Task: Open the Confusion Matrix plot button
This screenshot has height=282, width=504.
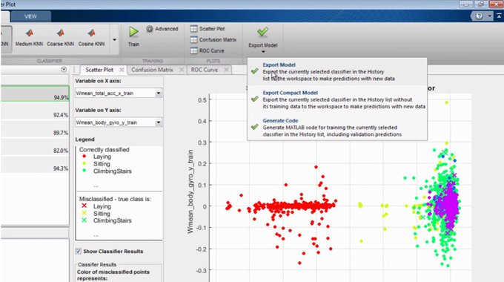Action: [213, 39]
